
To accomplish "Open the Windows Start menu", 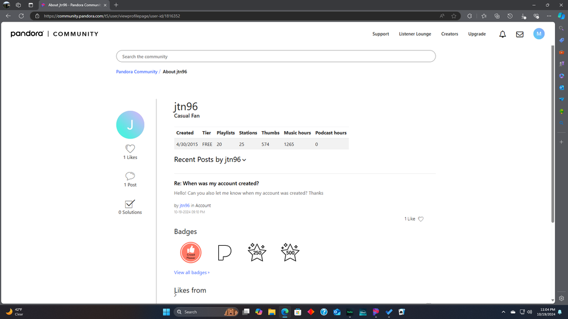I will 166,312.
